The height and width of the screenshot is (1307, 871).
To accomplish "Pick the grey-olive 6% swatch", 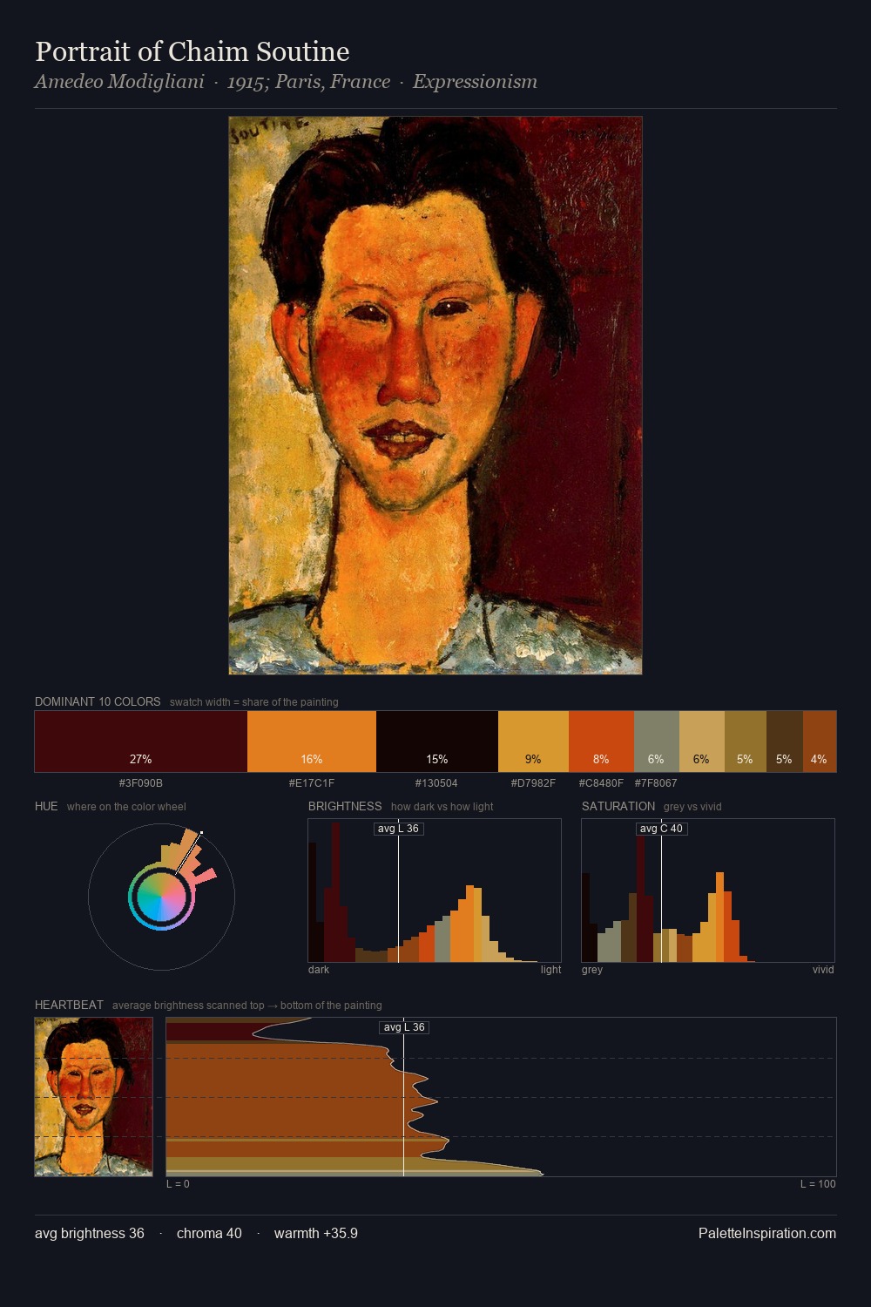I will click(x=657, y=742).
